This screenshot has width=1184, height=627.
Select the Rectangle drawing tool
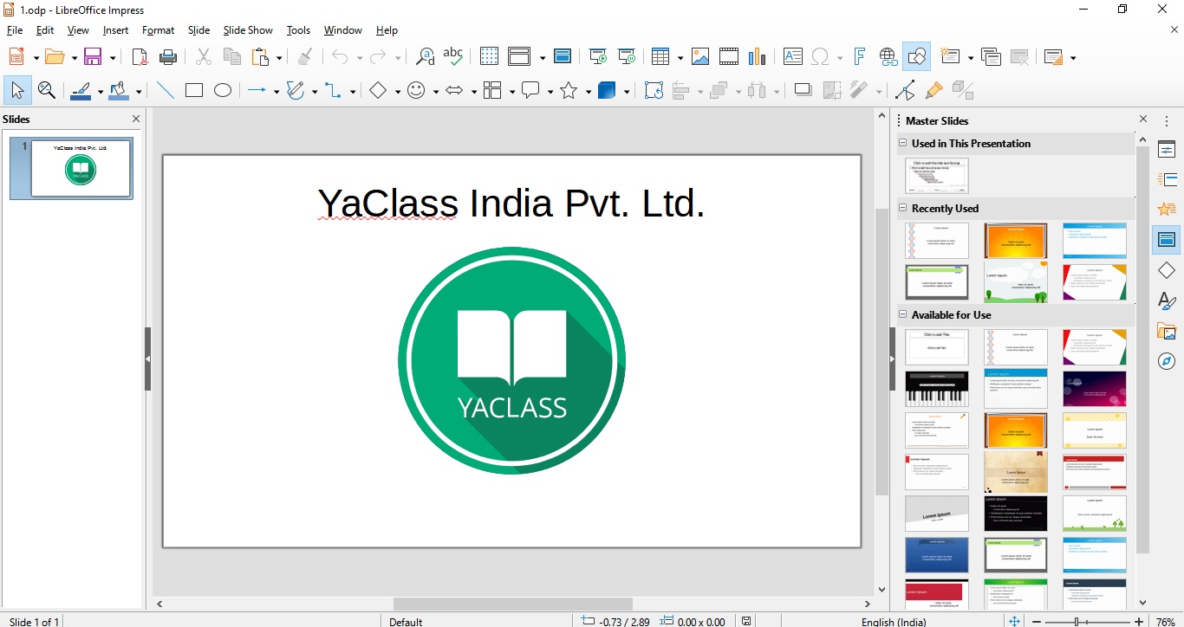coord(194,90)
